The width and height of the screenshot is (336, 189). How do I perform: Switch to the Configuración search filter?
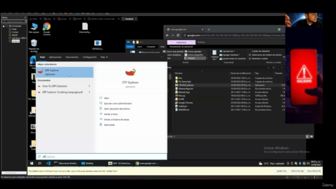coord(90,57)
